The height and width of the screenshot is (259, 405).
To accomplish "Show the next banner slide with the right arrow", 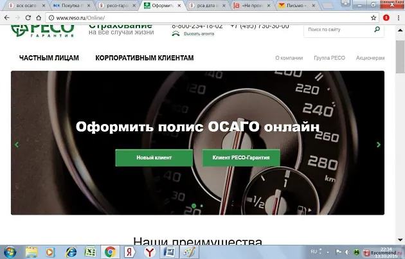I will pyautogui.click(x=379, y=145).
